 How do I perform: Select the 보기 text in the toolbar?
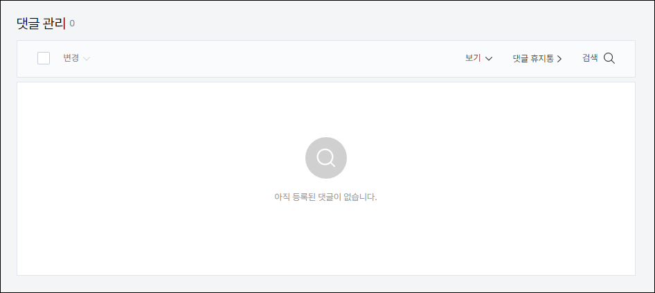473,58
